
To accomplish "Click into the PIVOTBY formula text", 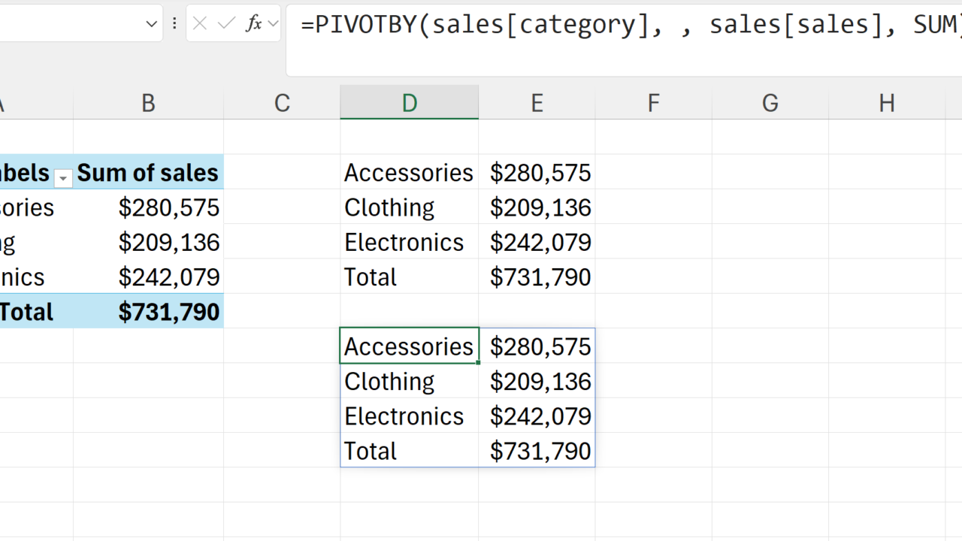I will (601, 24).
